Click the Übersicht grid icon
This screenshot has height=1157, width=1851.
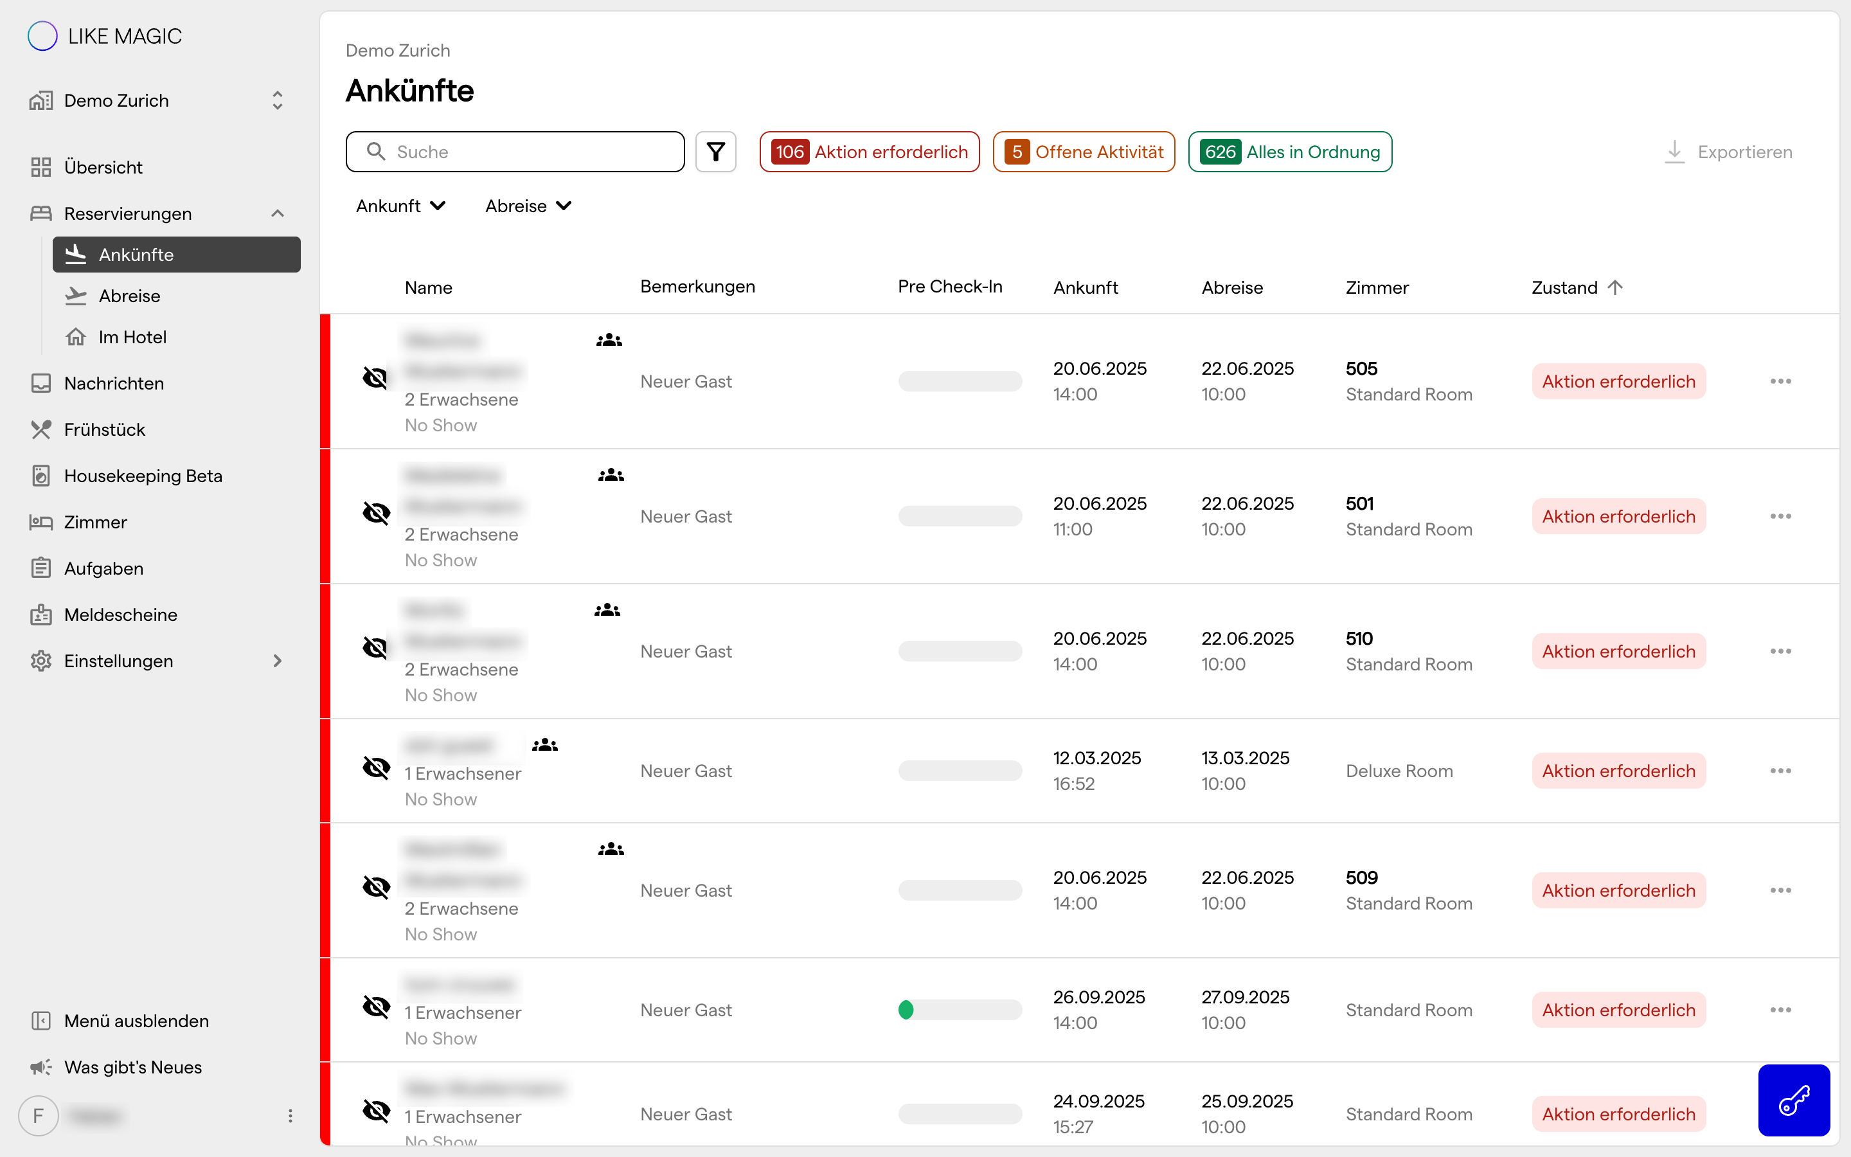[x=40, y=167]
